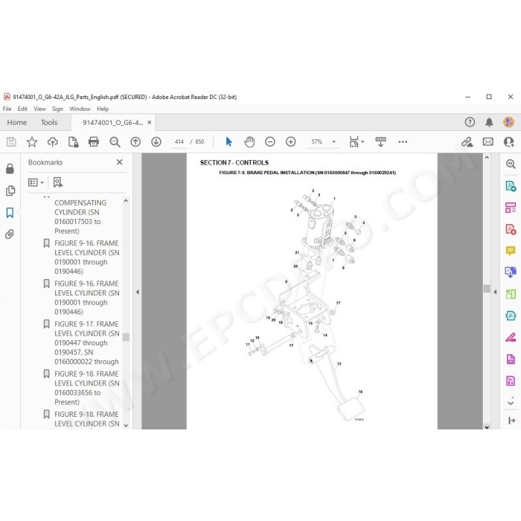
Task: Open the Find text magnifier
Action: 115,142
